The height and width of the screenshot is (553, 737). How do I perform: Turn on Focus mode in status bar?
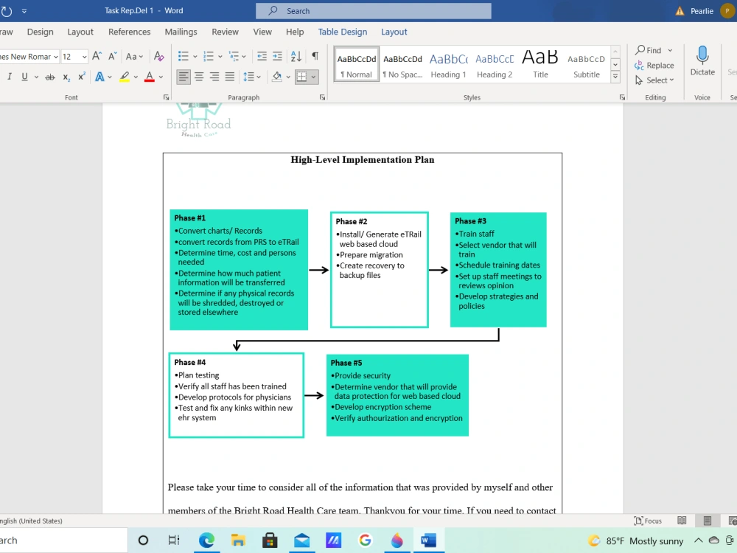[x=647, y=521]
